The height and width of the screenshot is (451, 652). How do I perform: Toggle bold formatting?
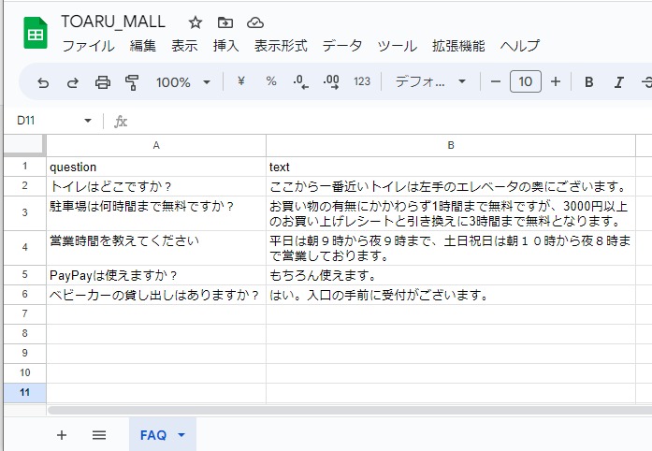point(588,82)
